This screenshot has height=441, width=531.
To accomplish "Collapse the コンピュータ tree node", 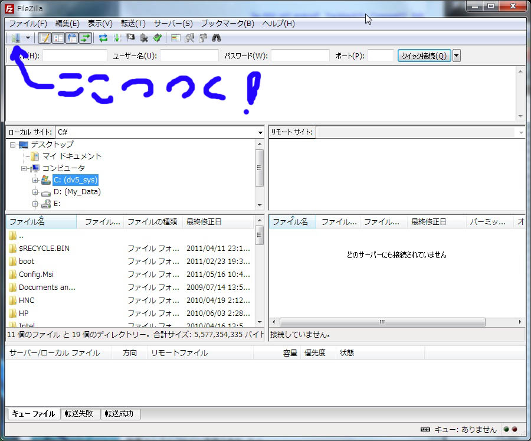I will 24,168.
